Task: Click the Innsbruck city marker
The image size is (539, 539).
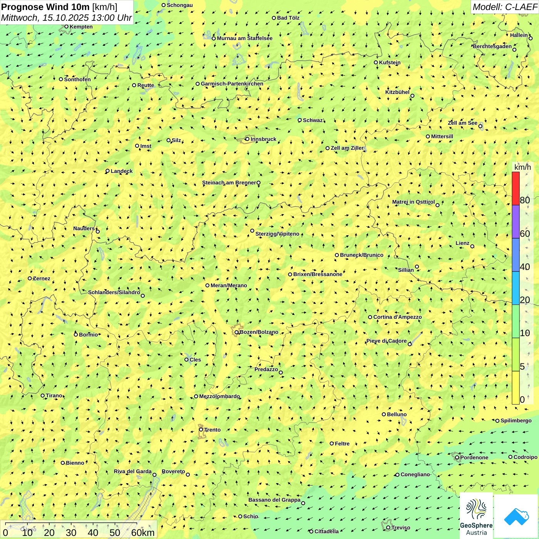Action: tap(247, 139)
